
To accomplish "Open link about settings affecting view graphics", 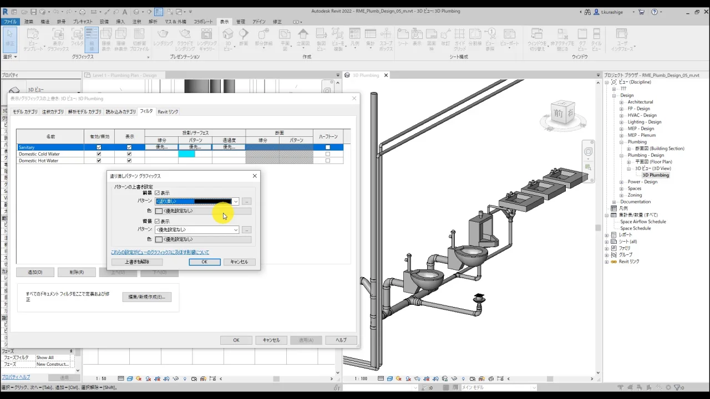I will click(160, 252).
